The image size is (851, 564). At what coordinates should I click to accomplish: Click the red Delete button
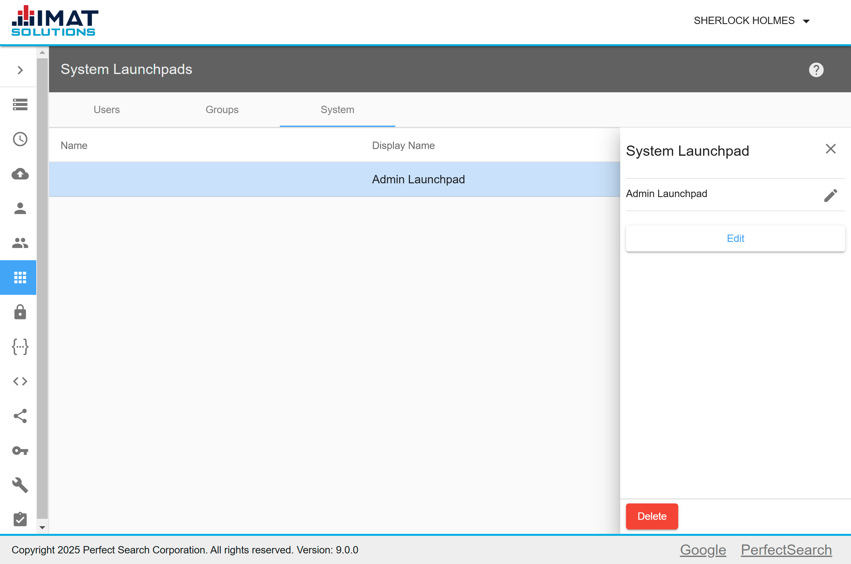652,516
